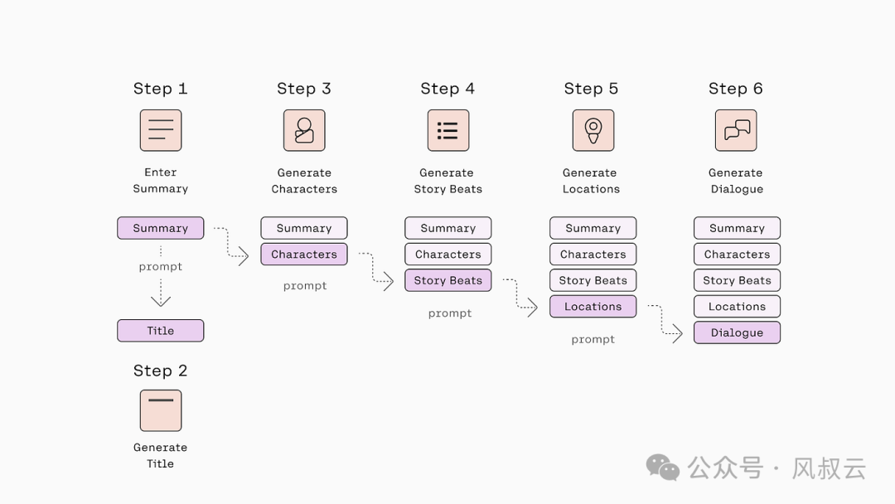The width and height of the screenshot is (895, 504).
Task: Select the Step 4 heading
Action: pos(447,89)
